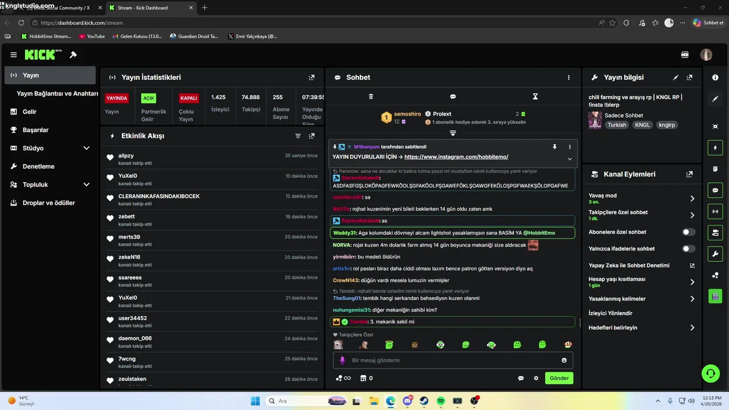Open the Etkinlik Akışı filter icon
This screenshot has height=410, width=729.
click(298, 136)
